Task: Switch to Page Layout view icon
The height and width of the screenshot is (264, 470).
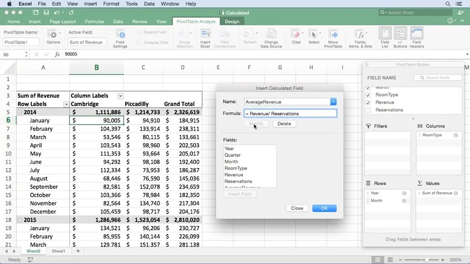Action: coord(390,260)
